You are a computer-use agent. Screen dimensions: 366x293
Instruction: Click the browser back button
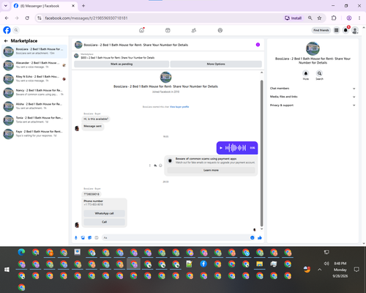[7, 18]
